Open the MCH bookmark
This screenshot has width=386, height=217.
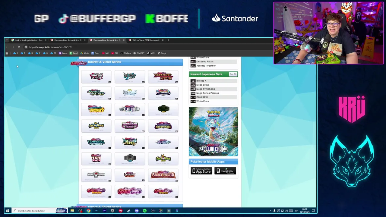151,53
